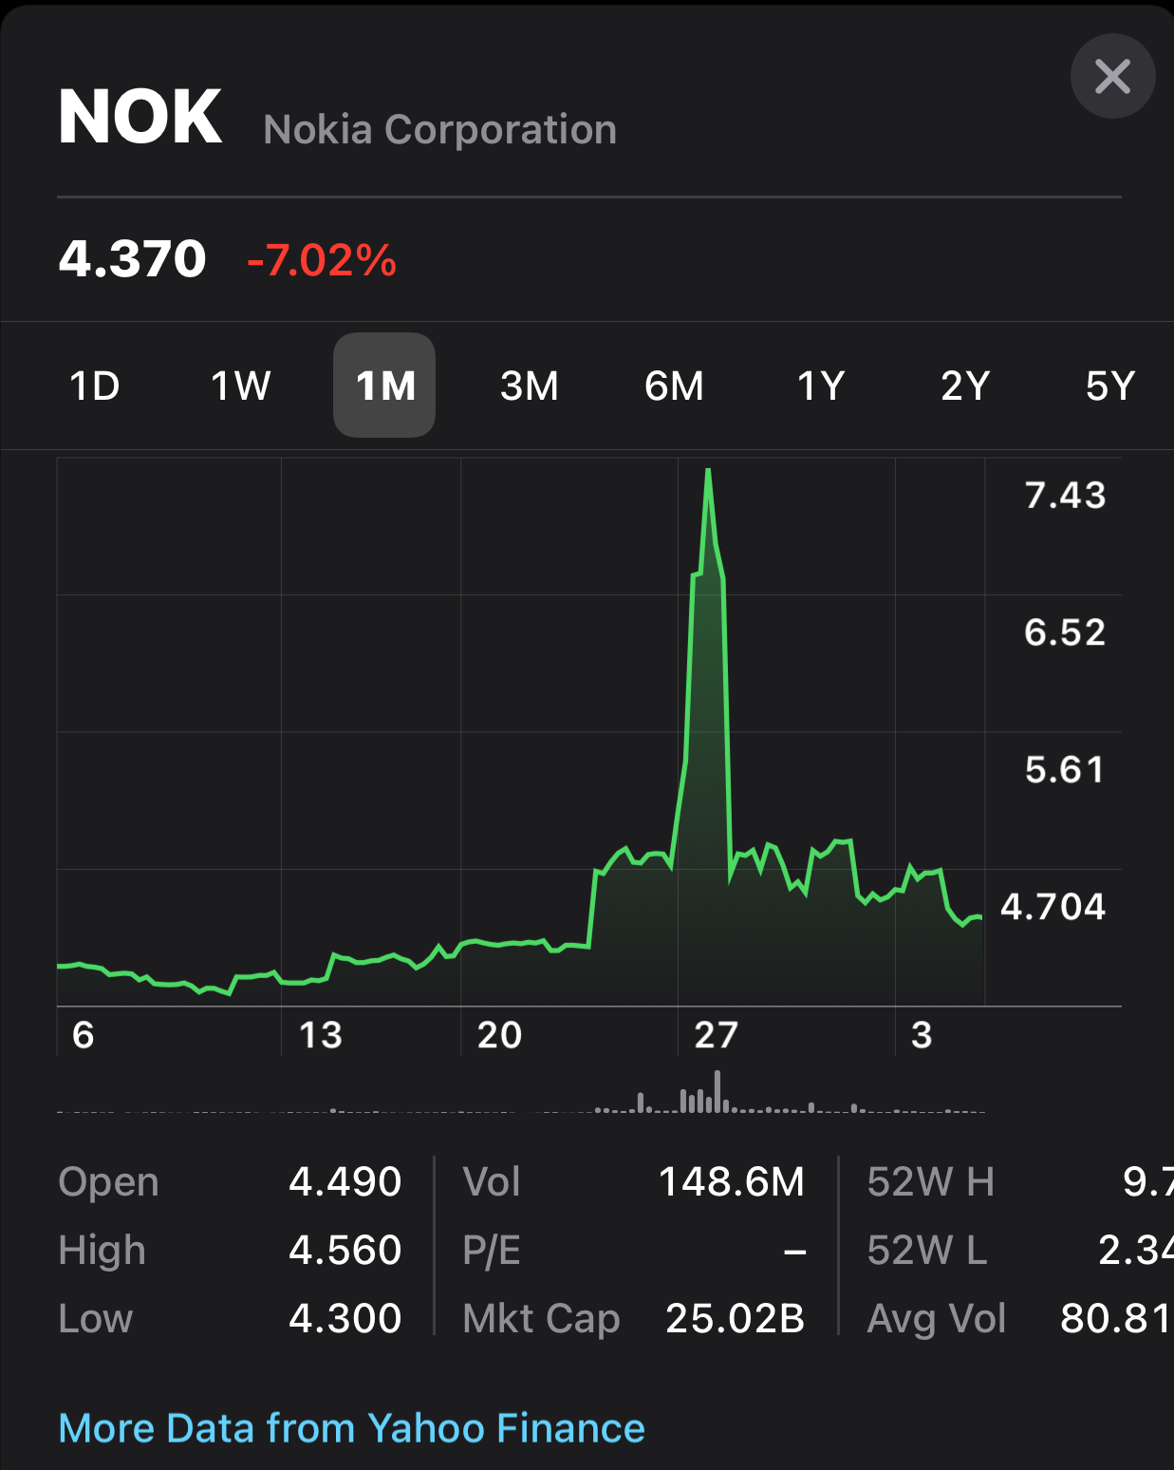The width and height of the screenshot is (1174, 1470).
Task: Tap the High value 4.560
Action: click(x=345, y=1250)
